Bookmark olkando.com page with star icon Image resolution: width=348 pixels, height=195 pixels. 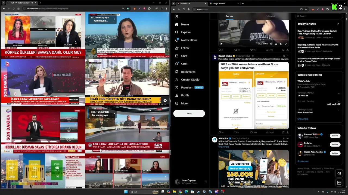[128, 9]
